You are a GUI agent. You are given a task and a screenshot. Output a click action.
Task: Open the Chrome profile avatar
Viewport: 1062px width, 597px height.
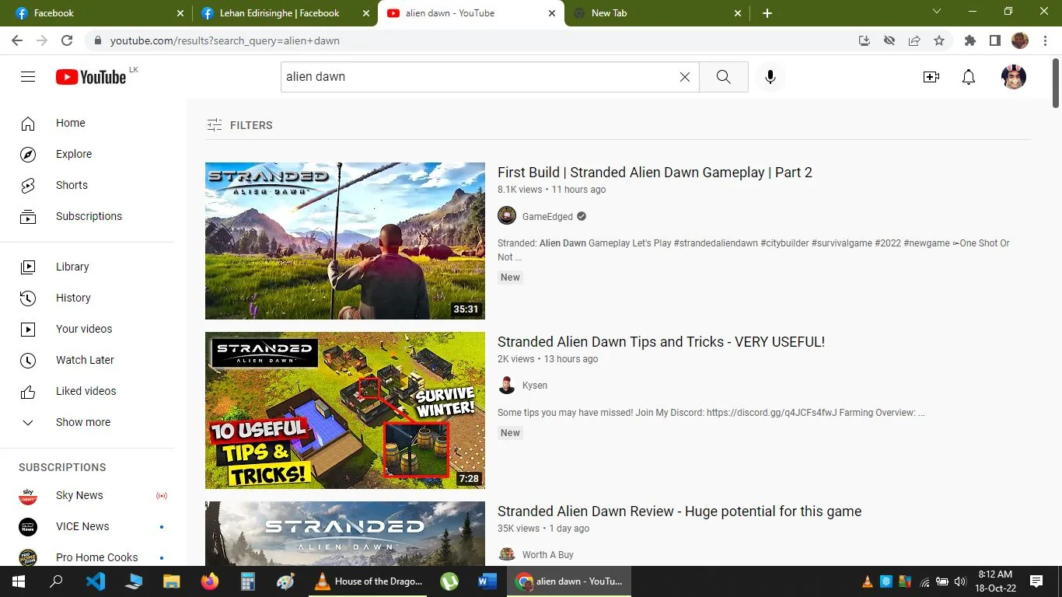tap(1020, 40)
